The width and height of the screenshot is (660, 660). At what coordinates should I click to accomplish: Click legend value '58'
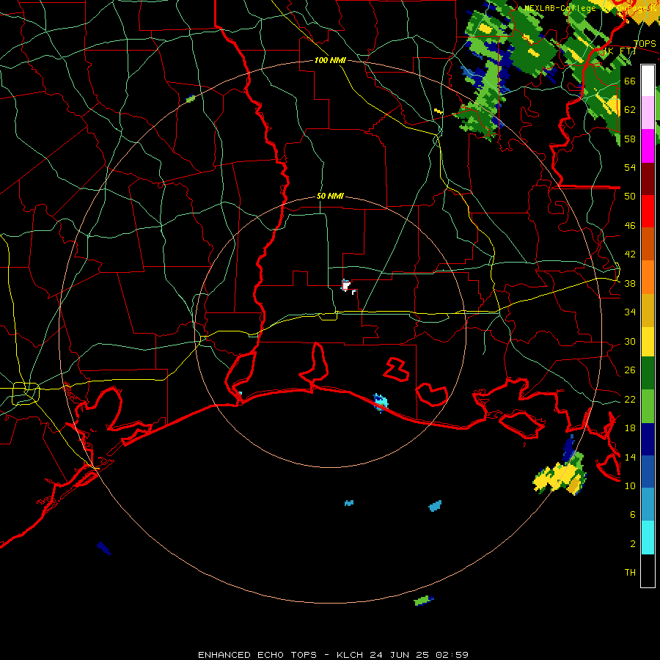point(630,139)
